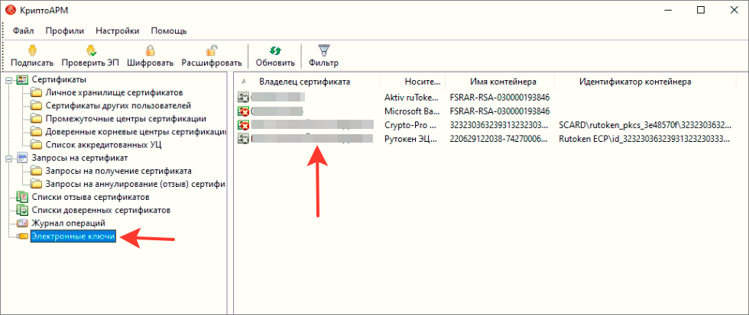Click the Рутокен ЭЦ... carrier cell
749x315 pixels.
[x=411, y=139]
